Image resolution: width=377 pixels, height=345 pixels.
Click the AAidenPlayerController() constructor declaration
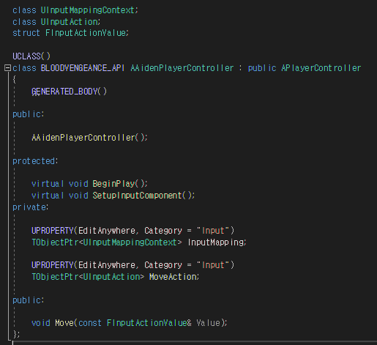coord(89,138)
